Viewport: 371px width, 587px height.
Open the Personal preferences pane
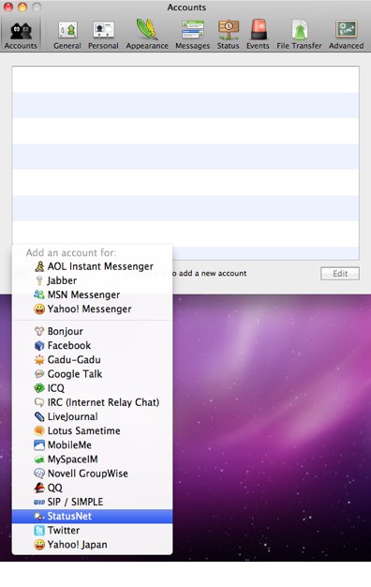(x=103, y=36)
